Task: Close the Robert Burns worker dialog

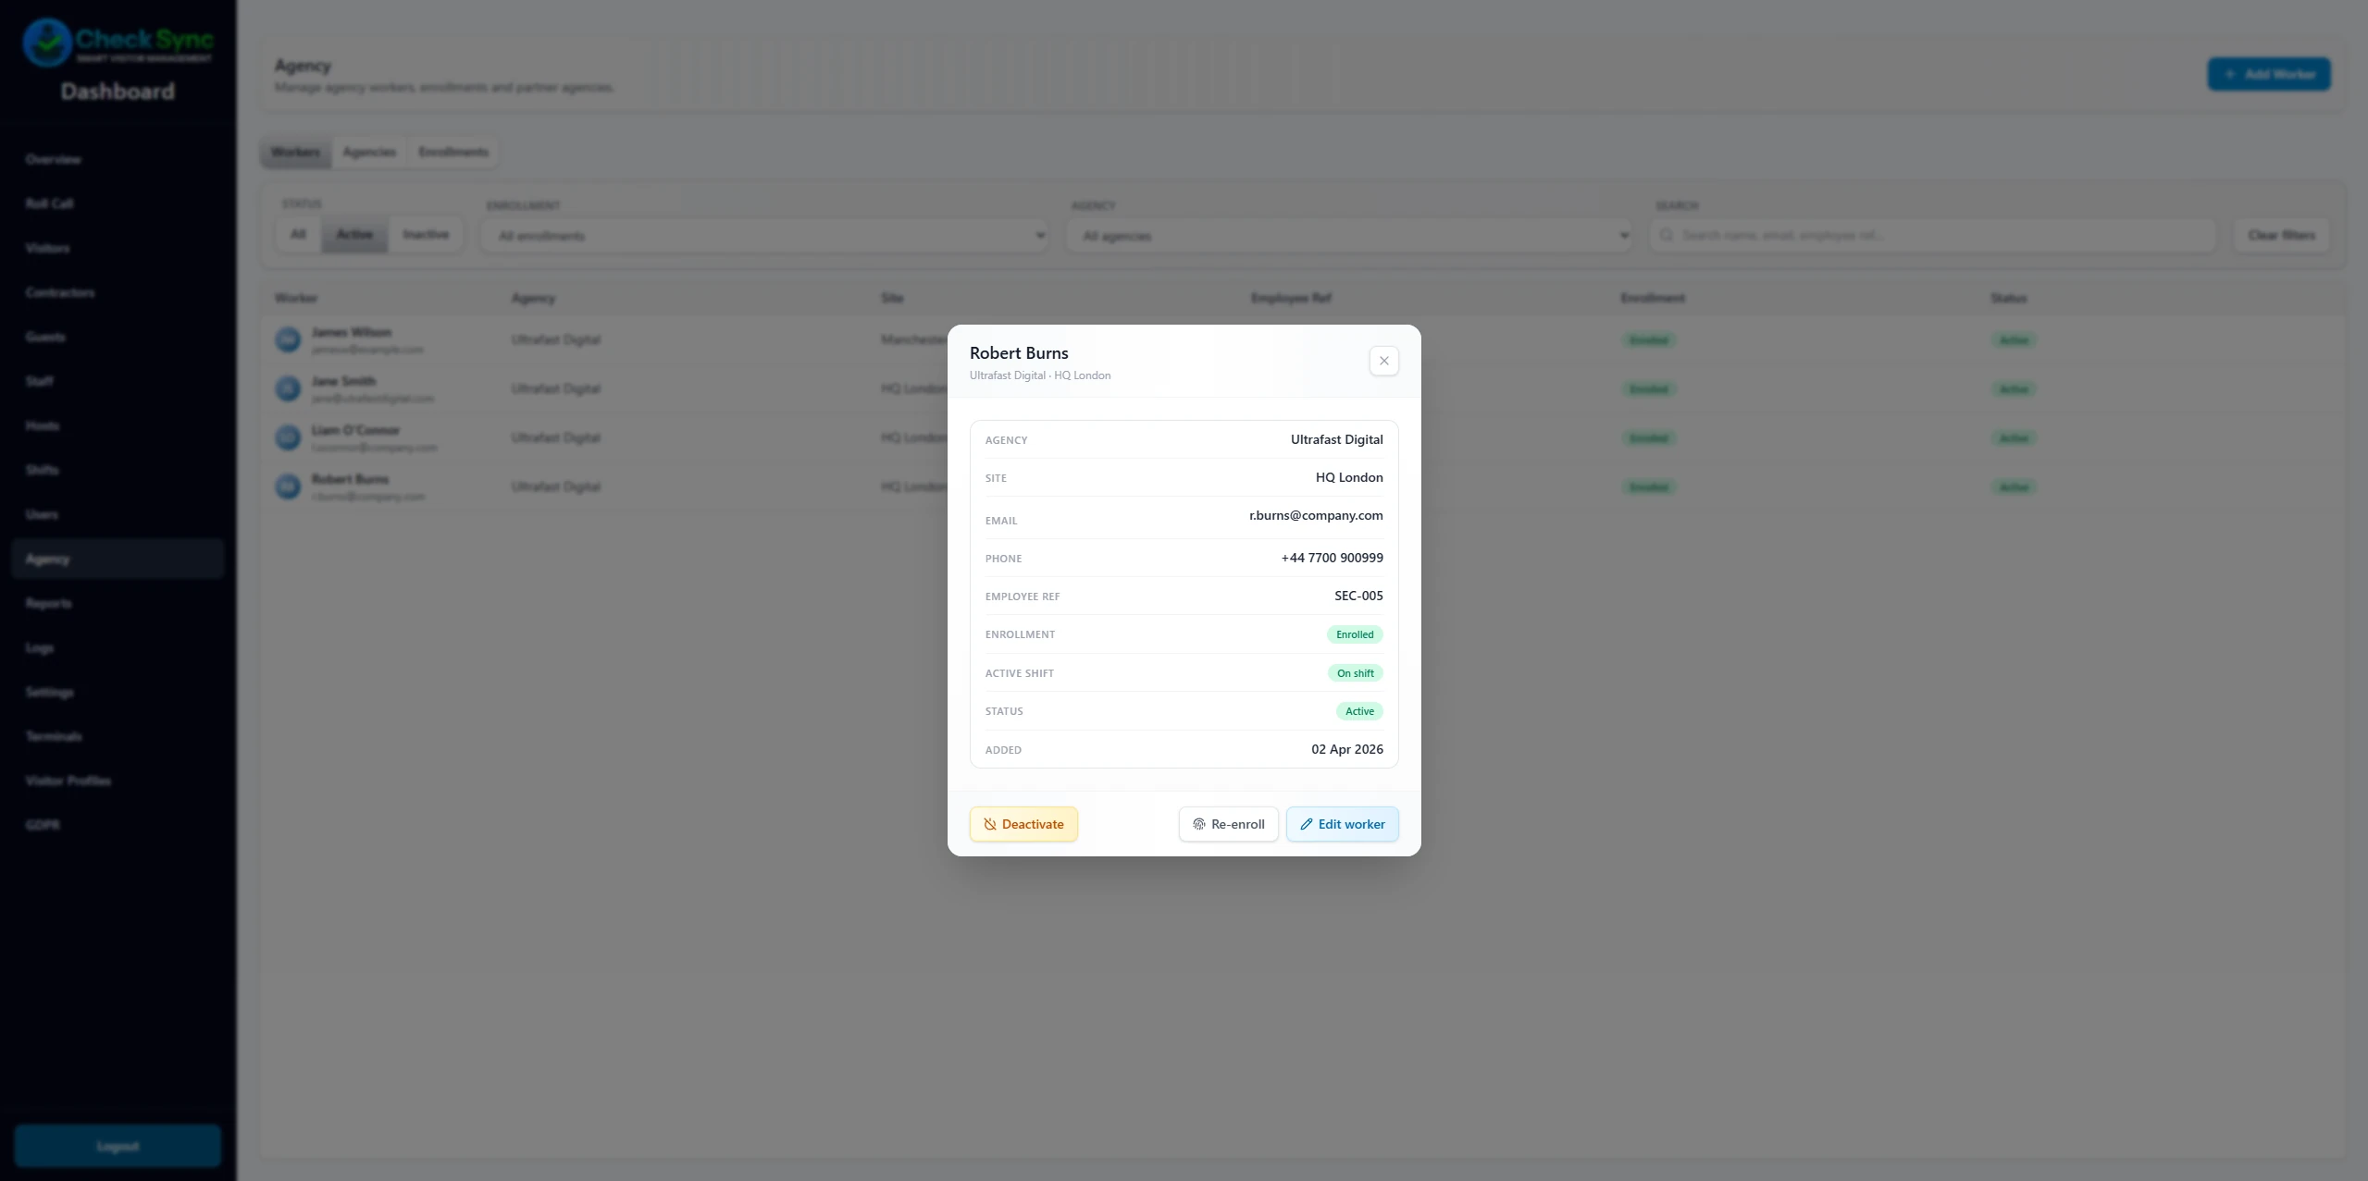Action: (1383, 361)
